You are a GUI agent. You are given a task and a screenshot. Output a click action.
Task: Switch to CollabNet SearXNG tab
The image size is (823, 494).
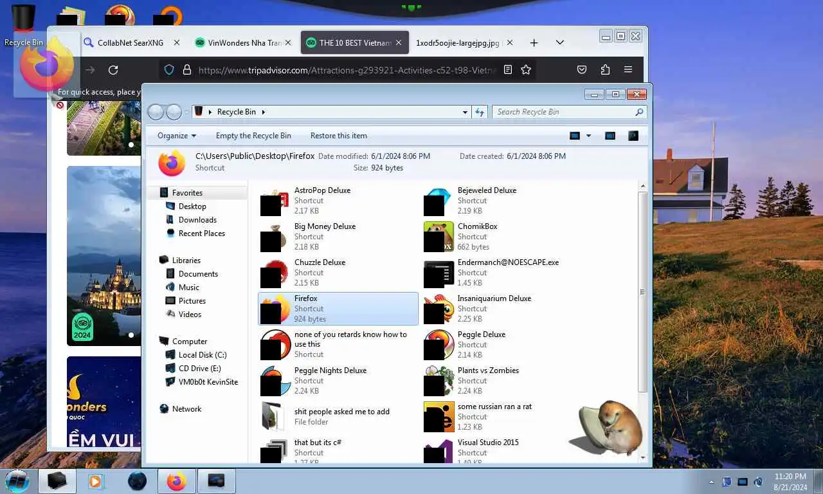point(131,42)
